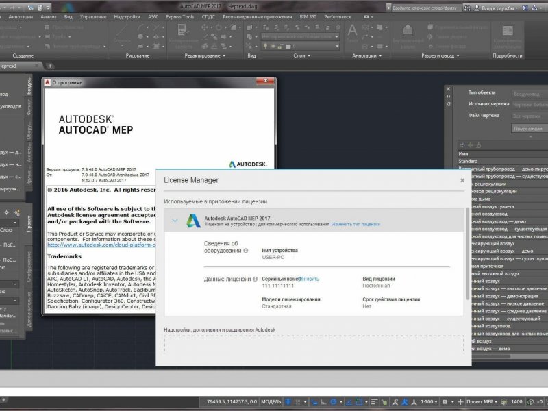The image size is (548, 411).
Task: Click the layer color swatch in layer dropdown
Action: tap(288, 46)
